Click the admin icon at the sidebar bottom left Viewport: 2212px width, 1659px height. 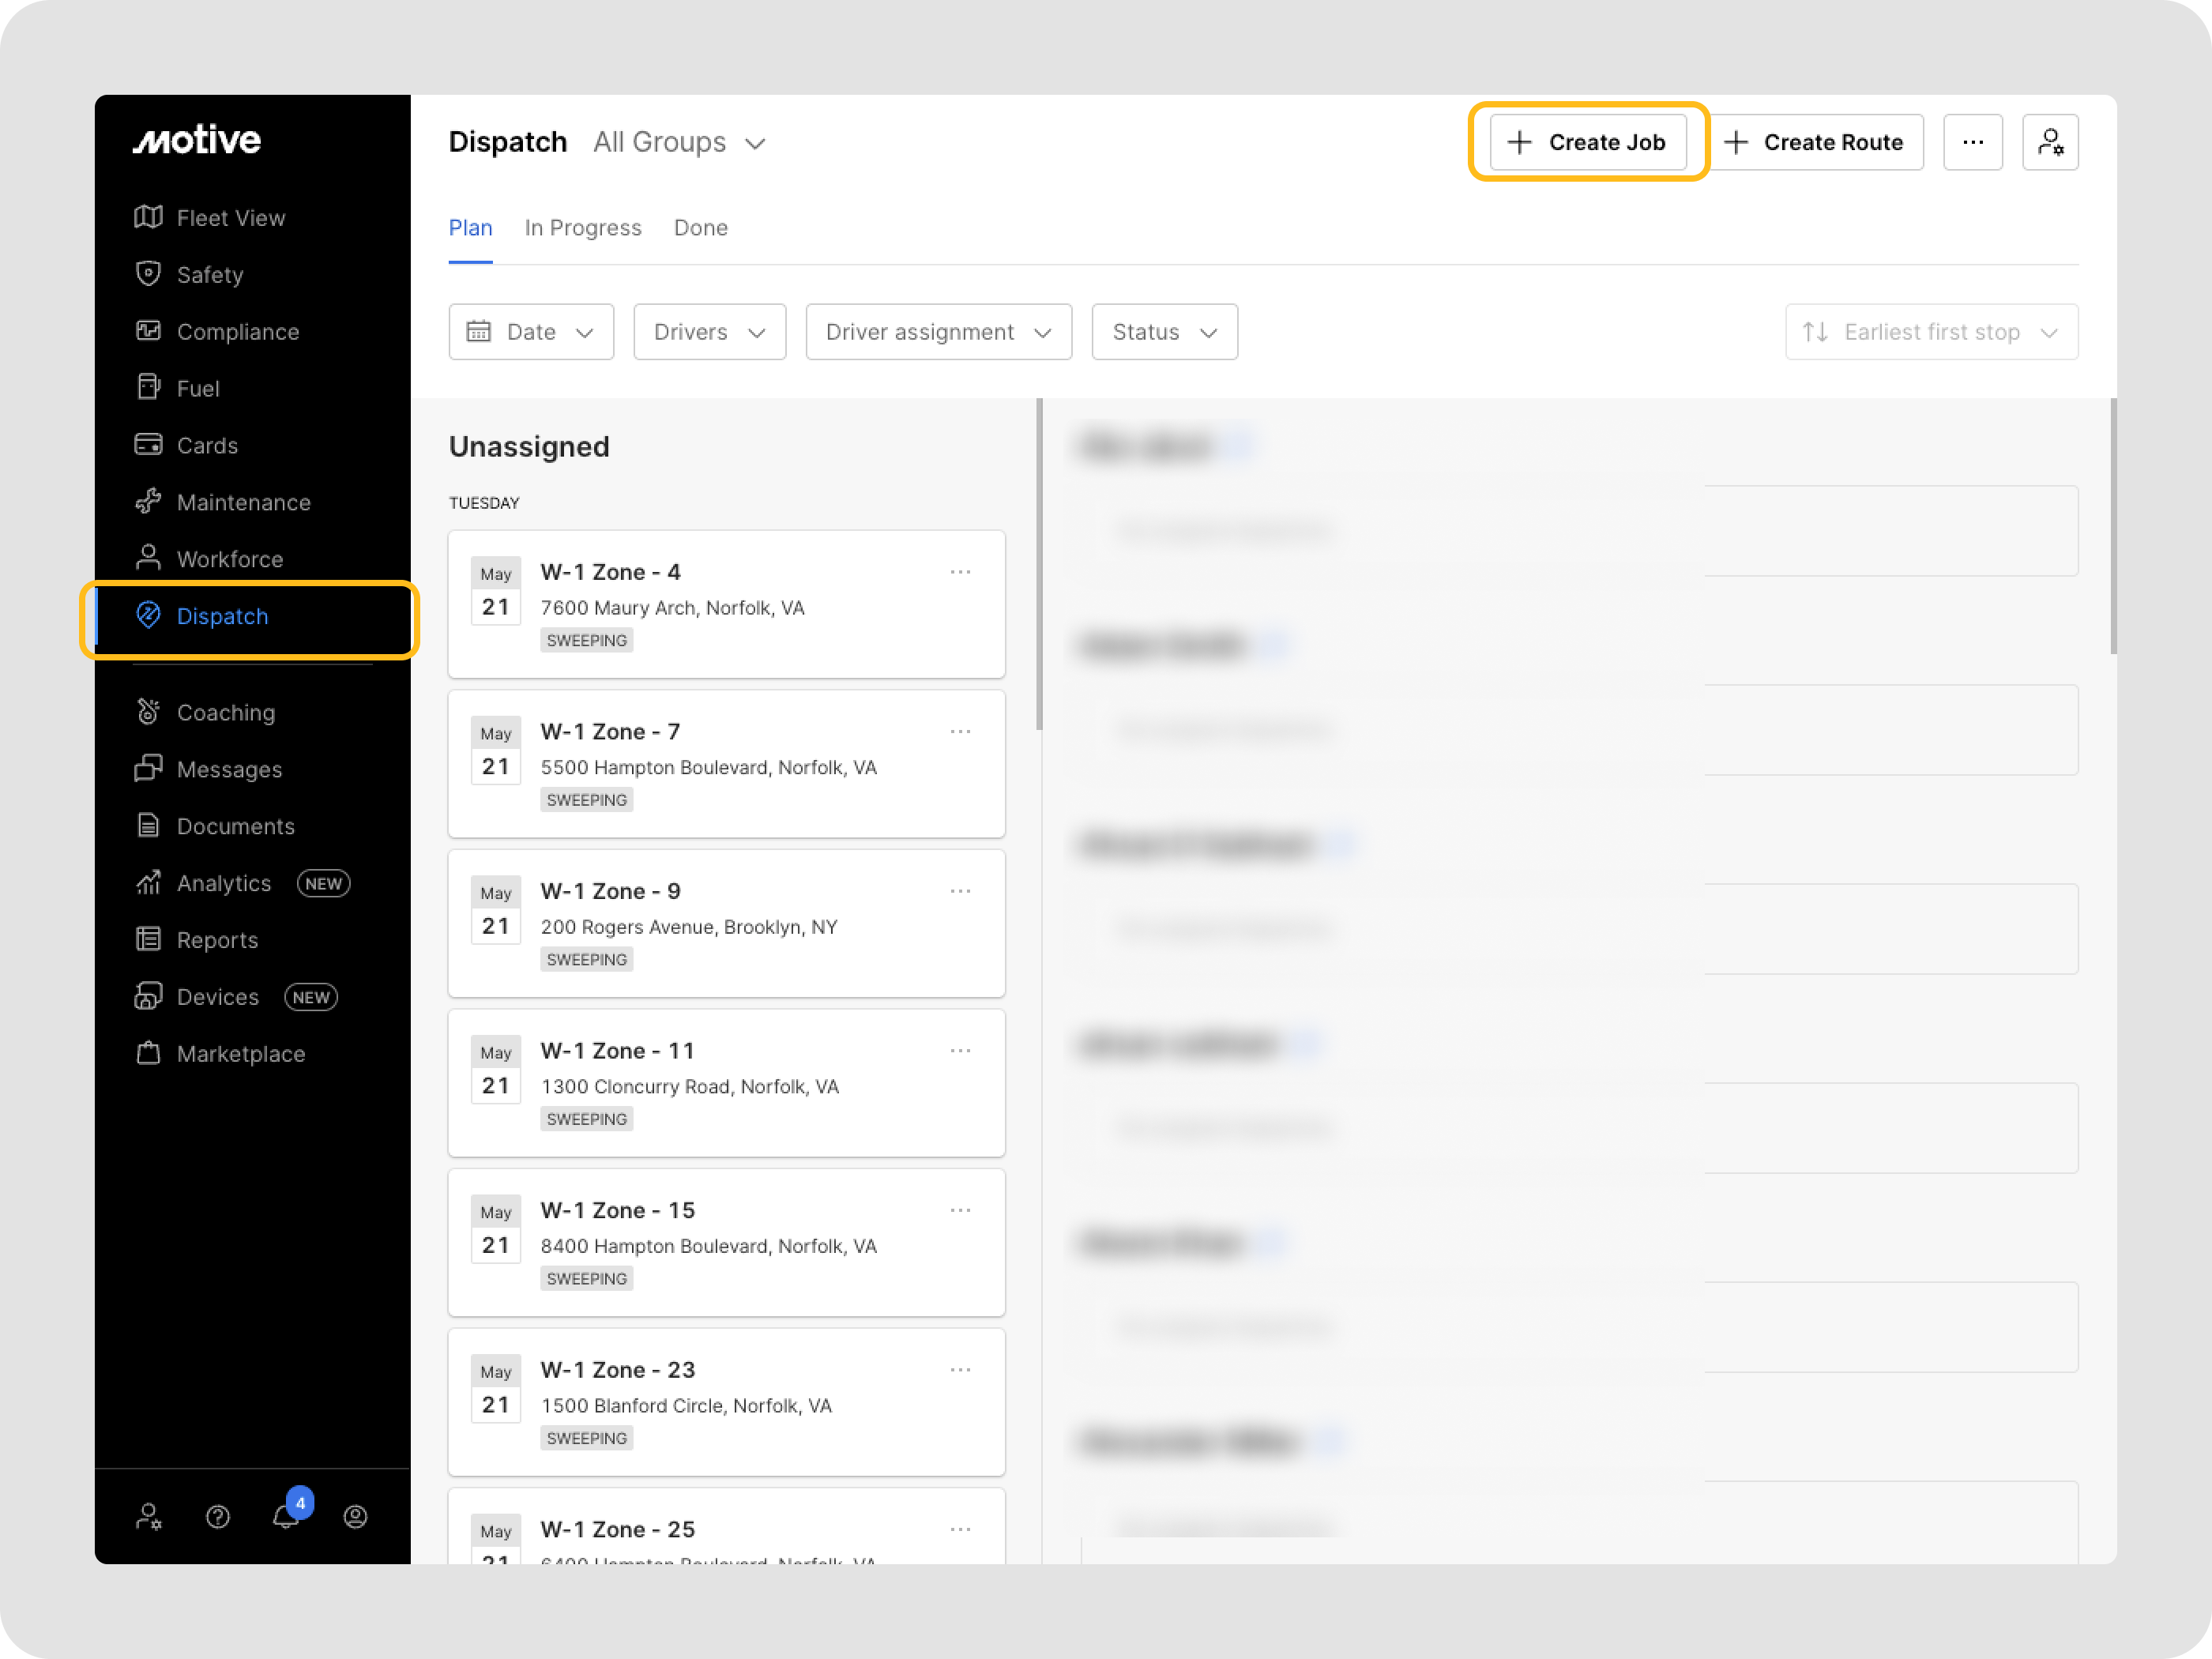[148, 1516]
